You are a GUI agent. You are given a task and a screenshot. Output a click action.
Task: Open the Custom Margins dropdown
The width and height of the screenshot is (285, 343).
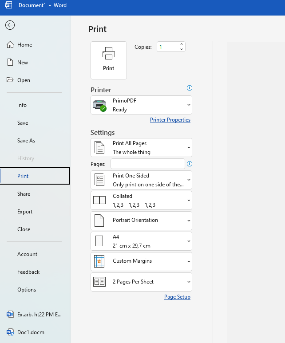(x=142, y=261)
